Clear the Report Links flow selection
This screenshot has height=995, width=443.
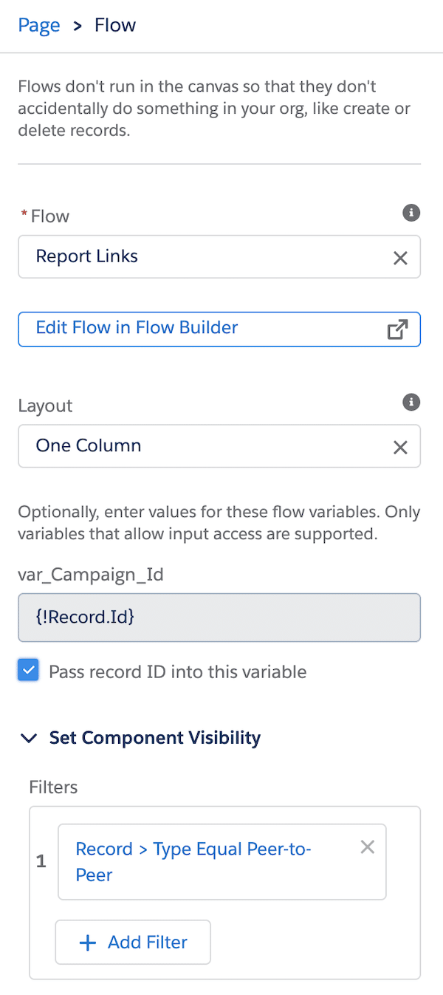click(400, 258)
